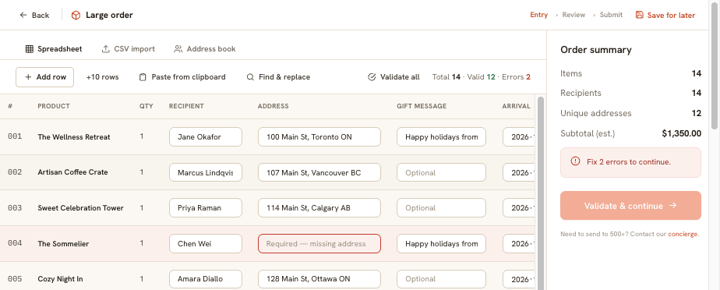
Task: Click the Find & replace label
Action: point(284,77)
